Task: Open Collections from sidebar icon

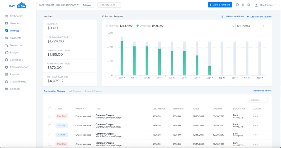Action: pyautogui.click(x=7, y=60)
